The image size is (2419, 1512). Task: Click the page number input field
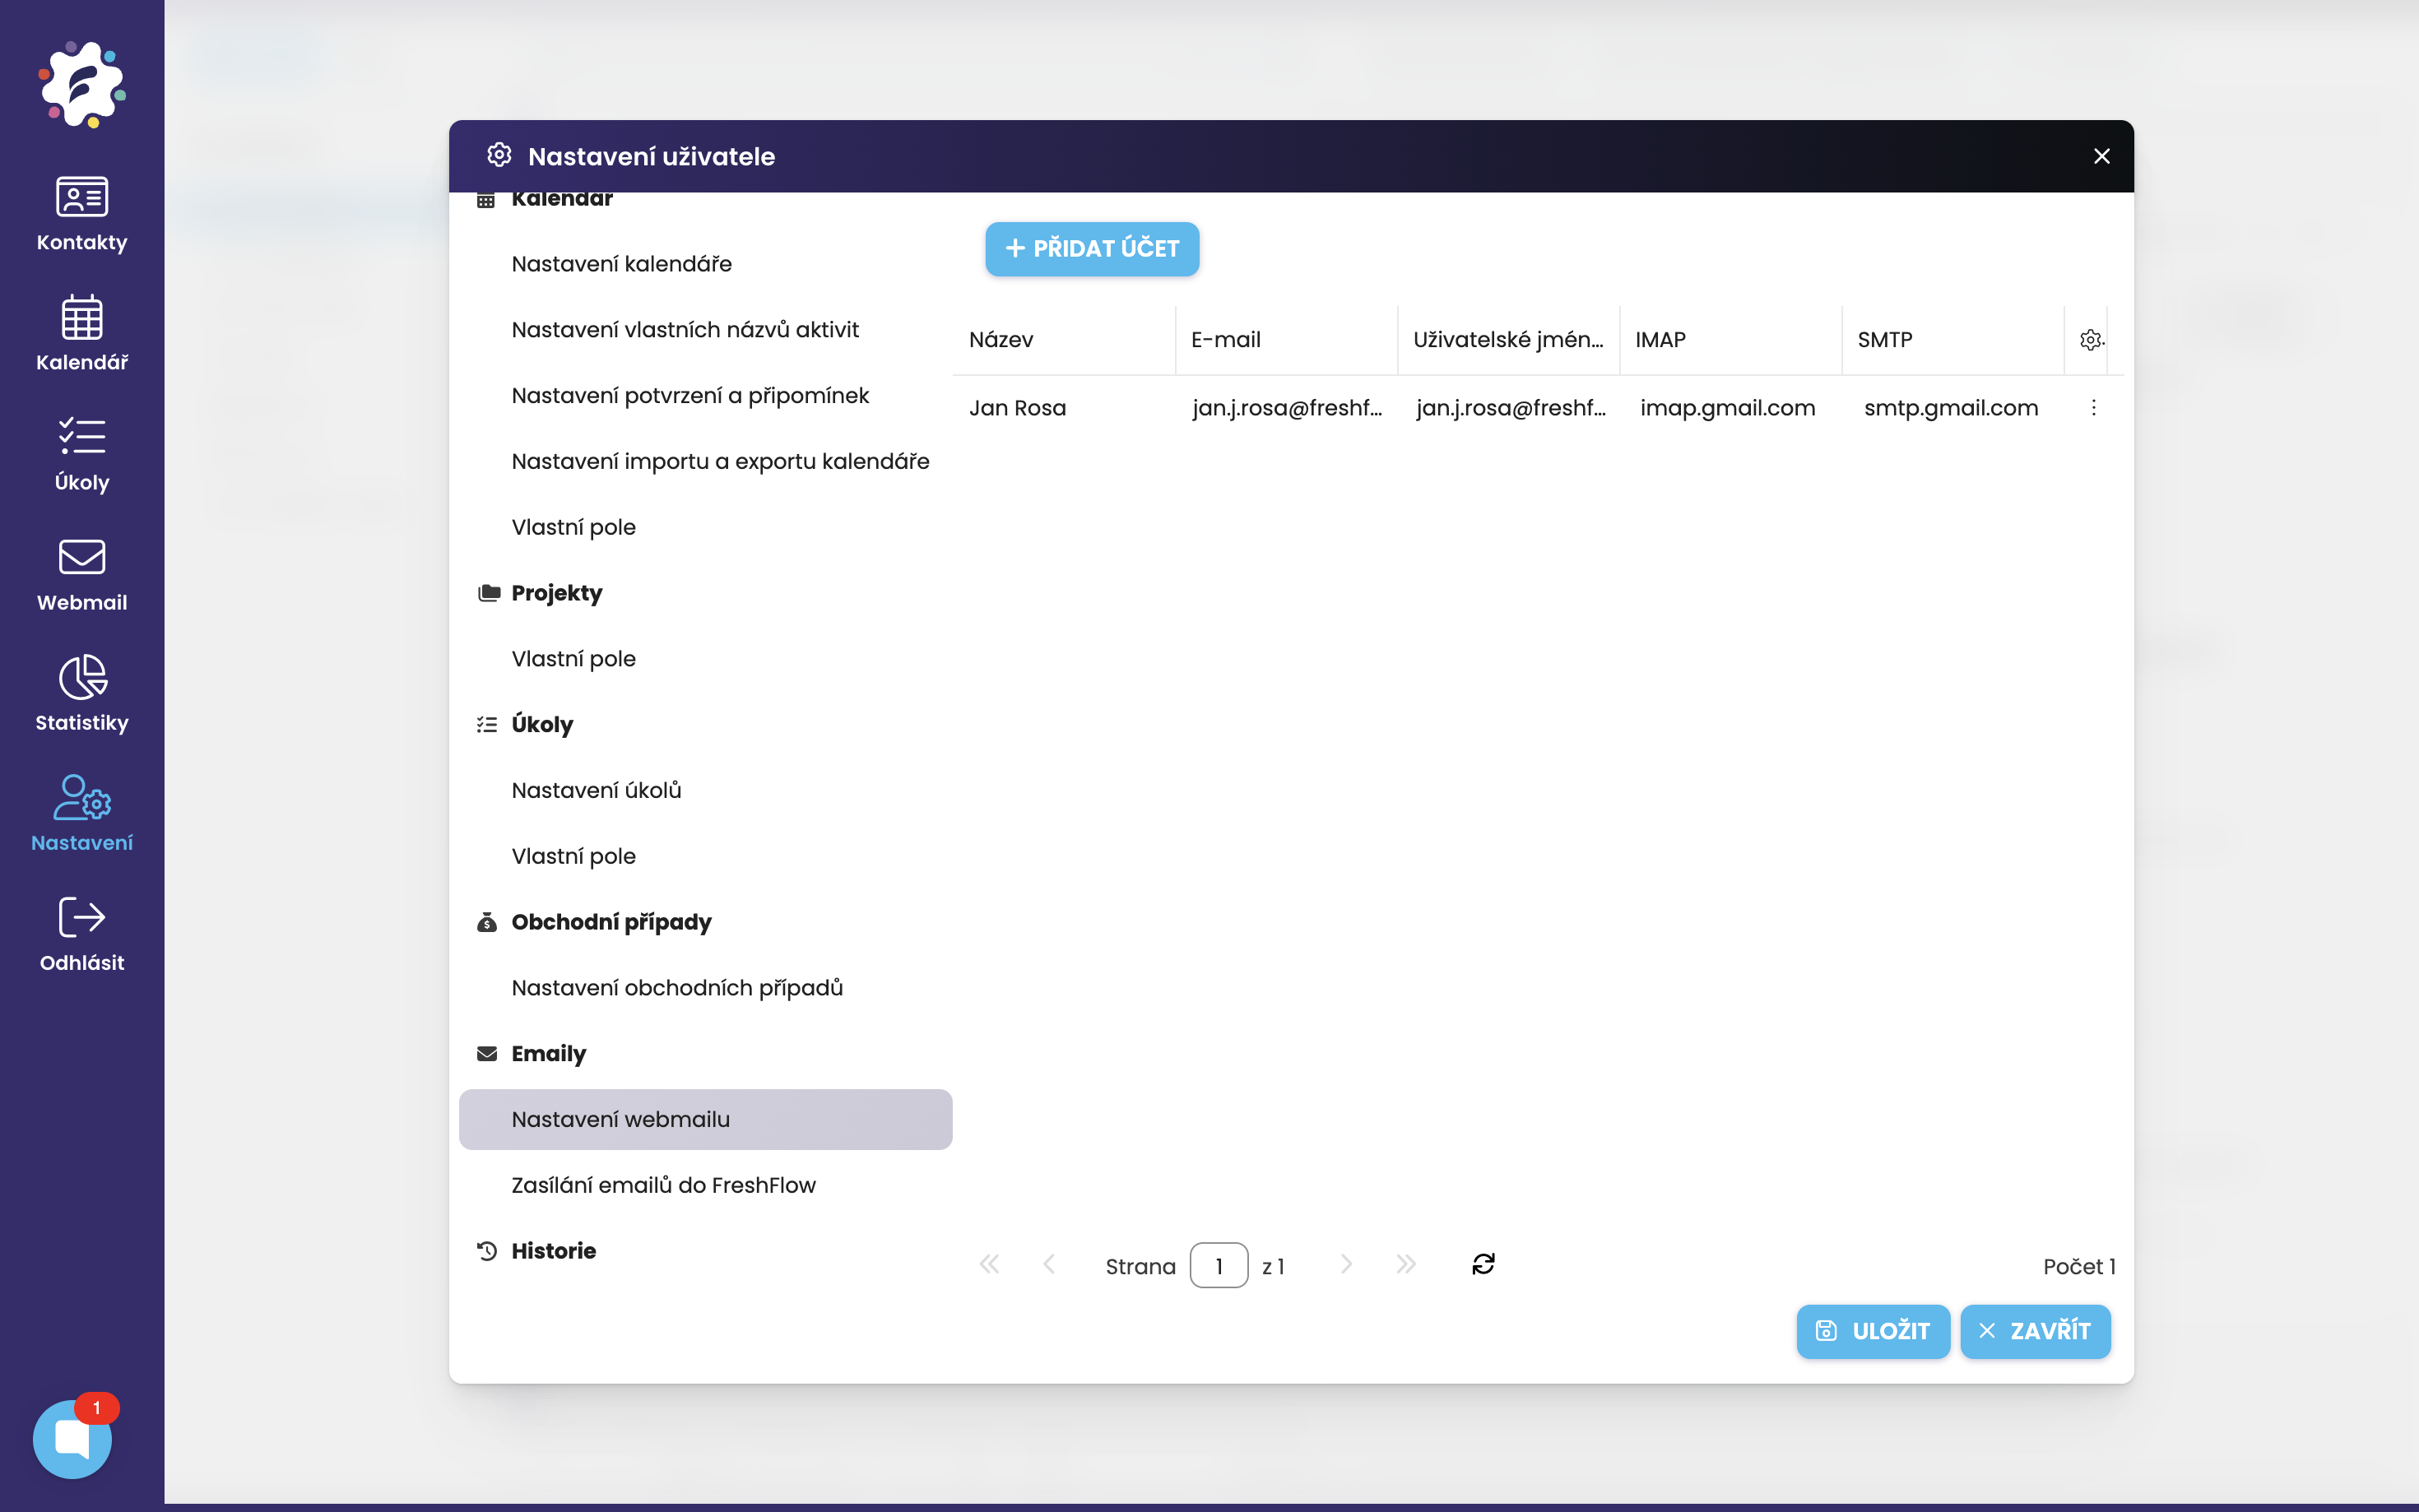[x=1218, y=1266]
